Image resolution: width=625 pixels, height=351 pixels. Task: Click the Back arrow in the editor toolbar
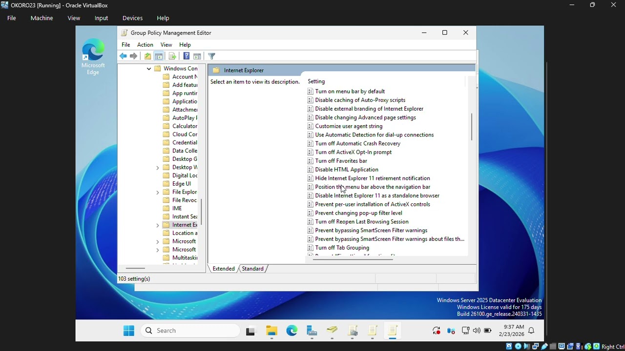tap(123, 56)
